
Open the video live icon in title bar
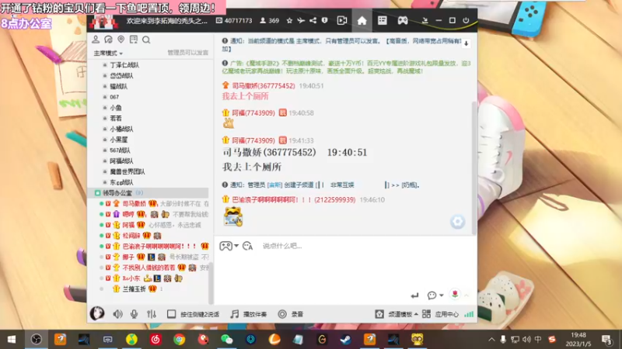coord(342,21)
